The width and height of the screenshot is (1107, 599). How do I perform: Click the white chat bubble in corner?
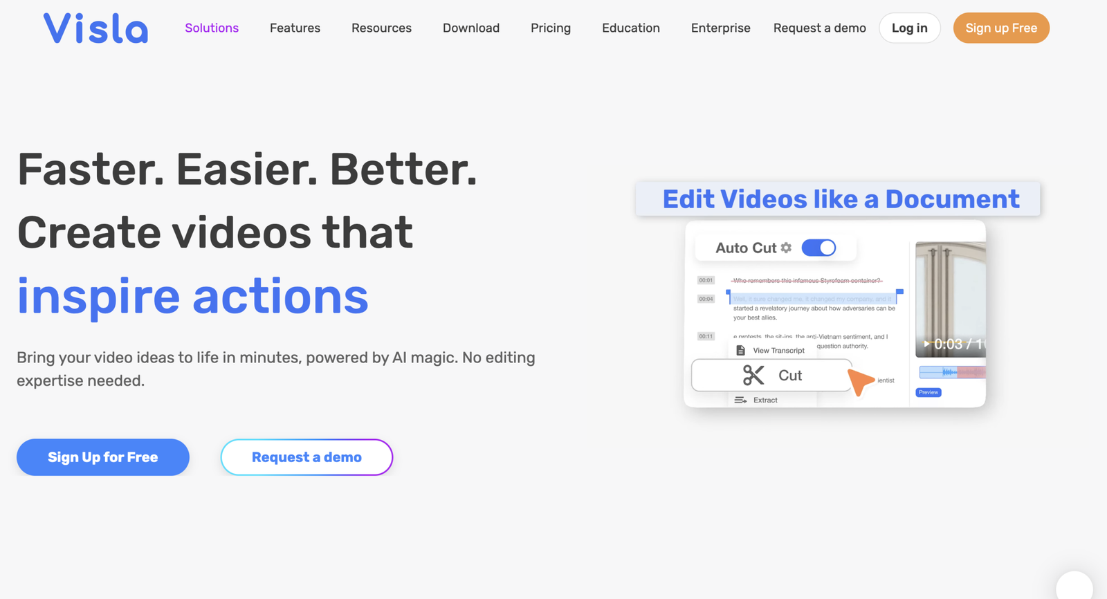click(x=1074, y=585)
